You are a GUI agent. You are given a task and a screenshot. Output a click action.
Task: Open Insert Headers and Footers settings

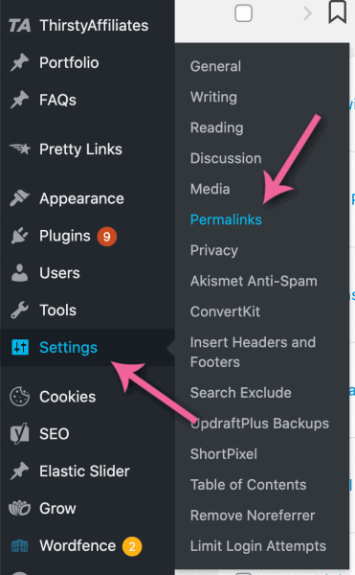tap(253, 352)
